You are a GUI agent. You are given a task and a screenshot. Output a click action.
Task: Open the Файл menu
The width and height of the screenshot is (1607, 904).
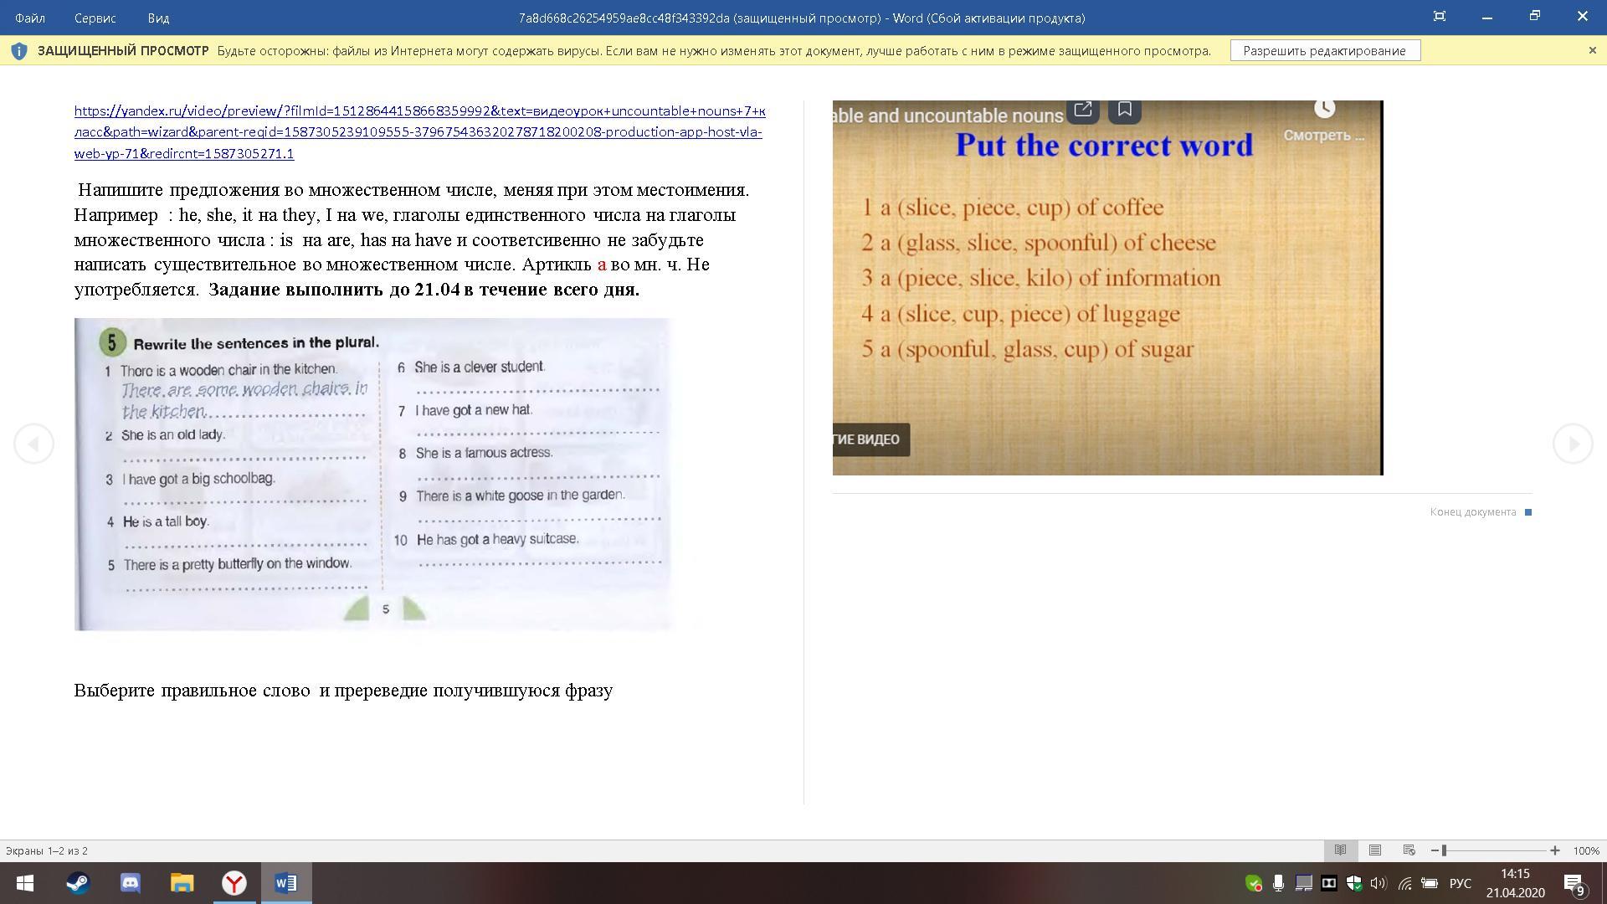click(30, 18)
